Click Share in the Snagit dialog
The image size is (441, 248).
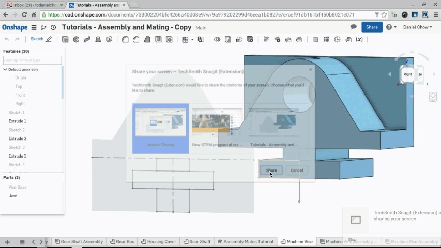coord(271,171)
